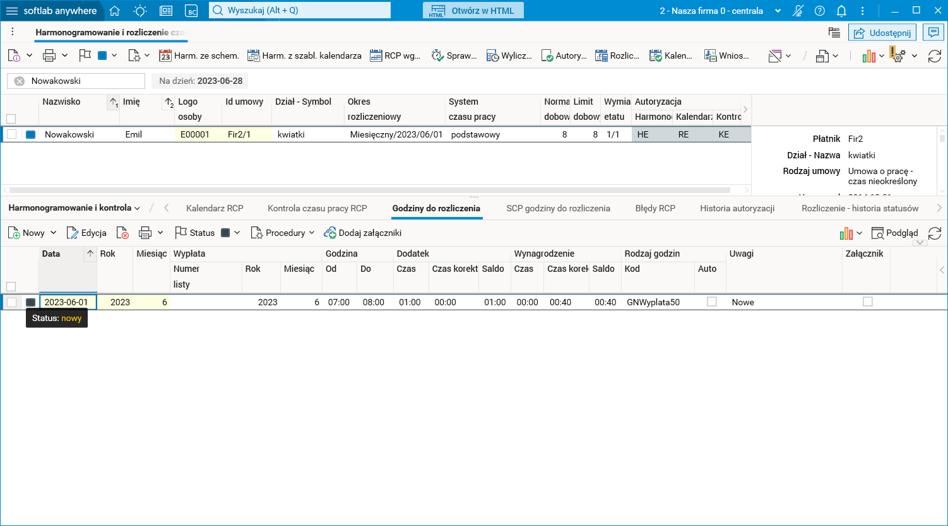
Task: Expand the collapsed filter chevron below Podgląd
Action: click(x=920, y=243)
